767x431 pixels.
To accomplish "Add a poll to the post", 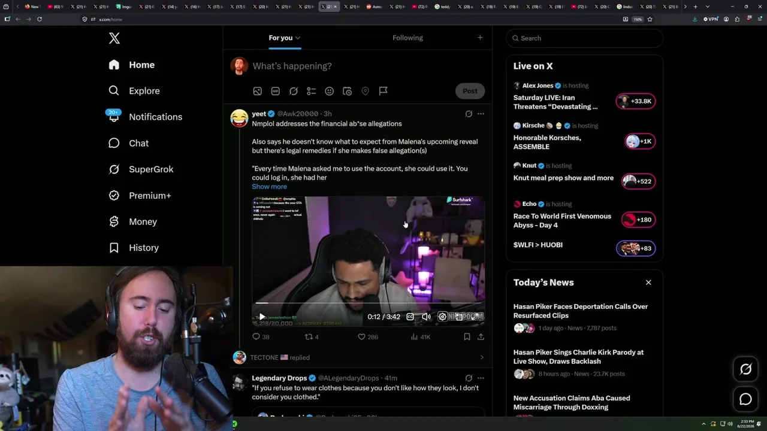I will click(311, 91).
